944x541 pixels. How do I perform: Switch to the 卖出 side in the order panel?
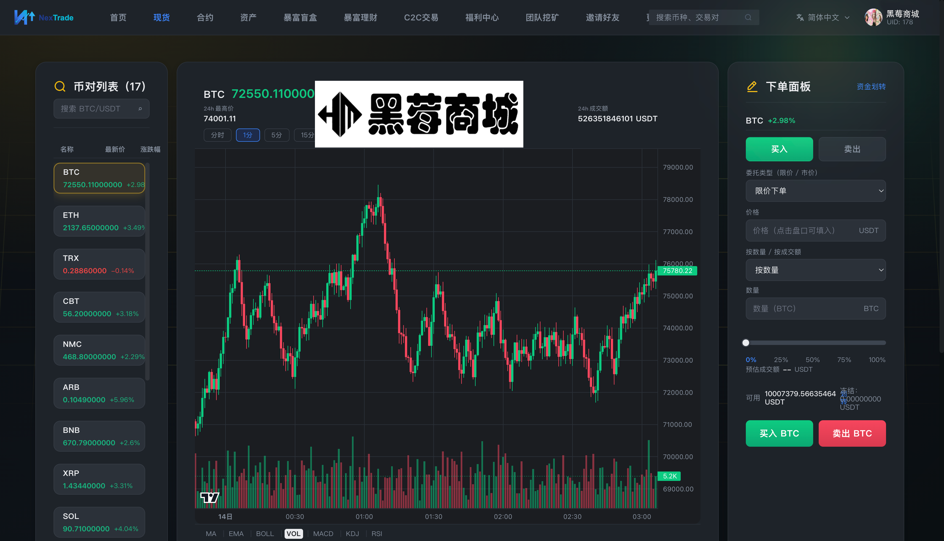point(852,149)
